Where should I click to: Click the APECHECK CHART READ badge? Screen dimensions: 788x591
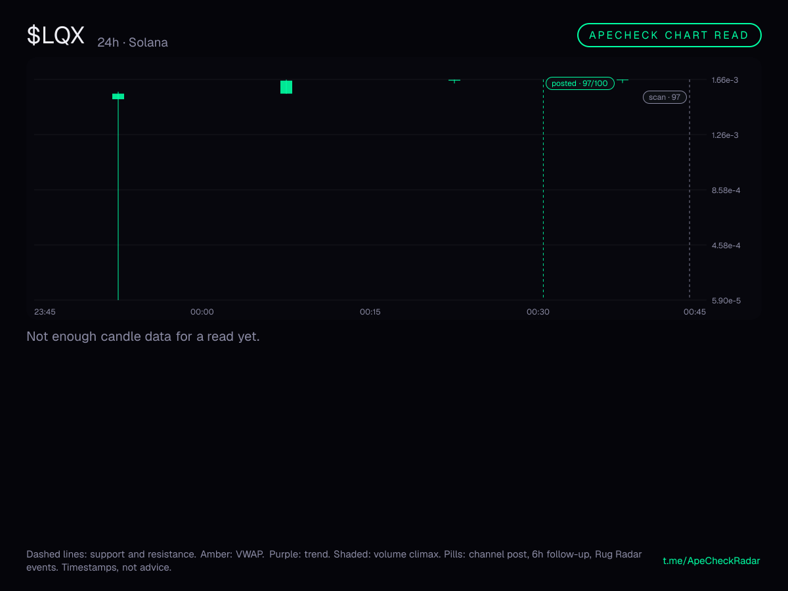coord(669,35)
